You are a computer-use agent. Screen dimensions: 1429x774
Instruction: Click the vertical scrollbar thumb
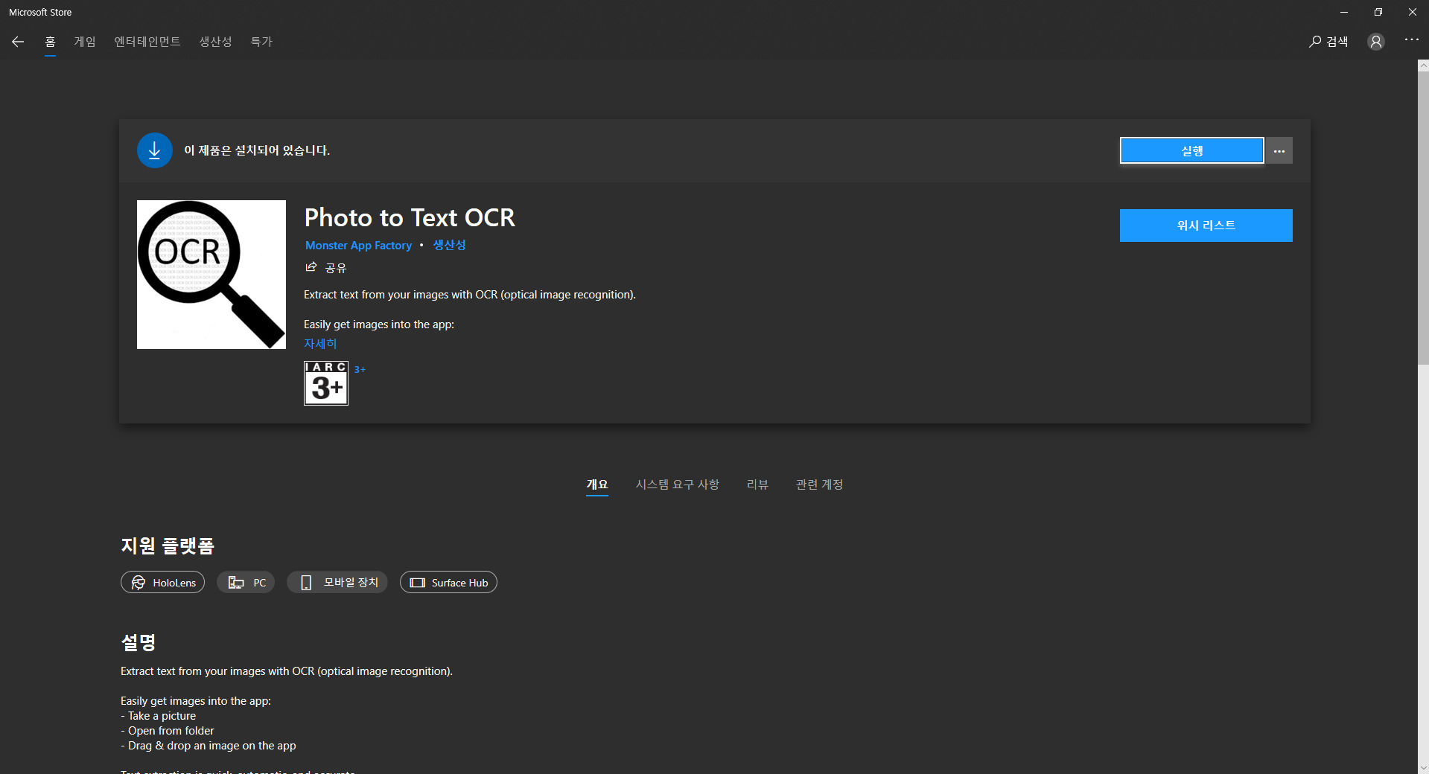click(x=1423, y=218)
